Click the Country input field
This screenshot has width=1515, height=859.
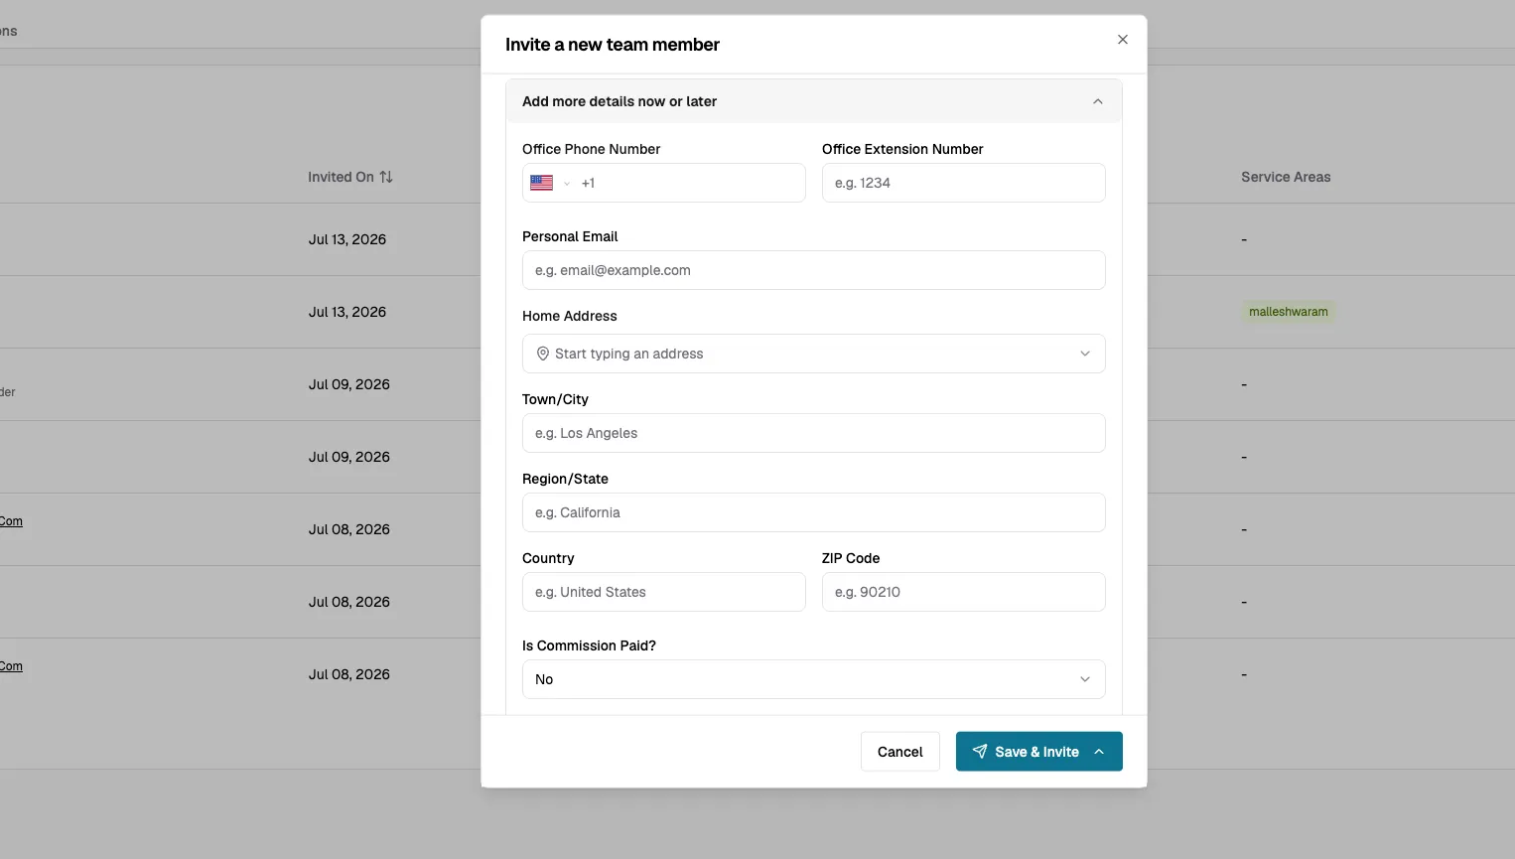click(x=663, y=592)
